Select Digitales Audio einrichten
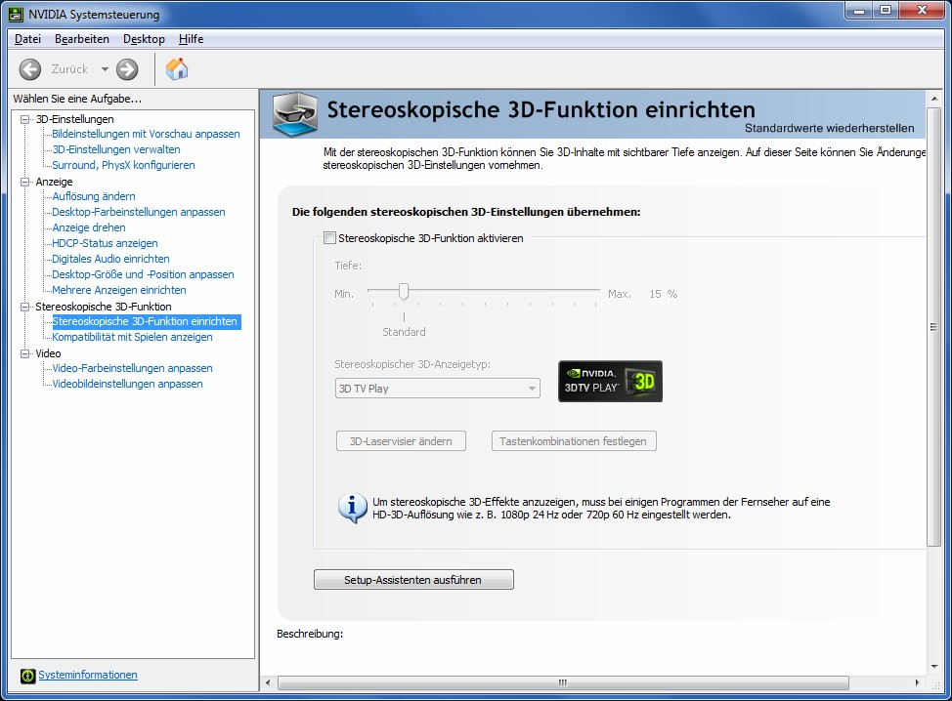 pos(110,259)
